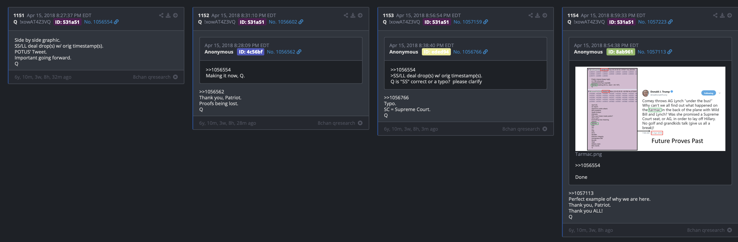Click 'SC = Supreme Court.' line
Screen dimensions: 738x242
(x=407, y=109)
